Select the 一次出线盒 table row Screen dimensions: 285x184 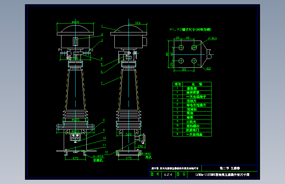[x=192, y=134]
